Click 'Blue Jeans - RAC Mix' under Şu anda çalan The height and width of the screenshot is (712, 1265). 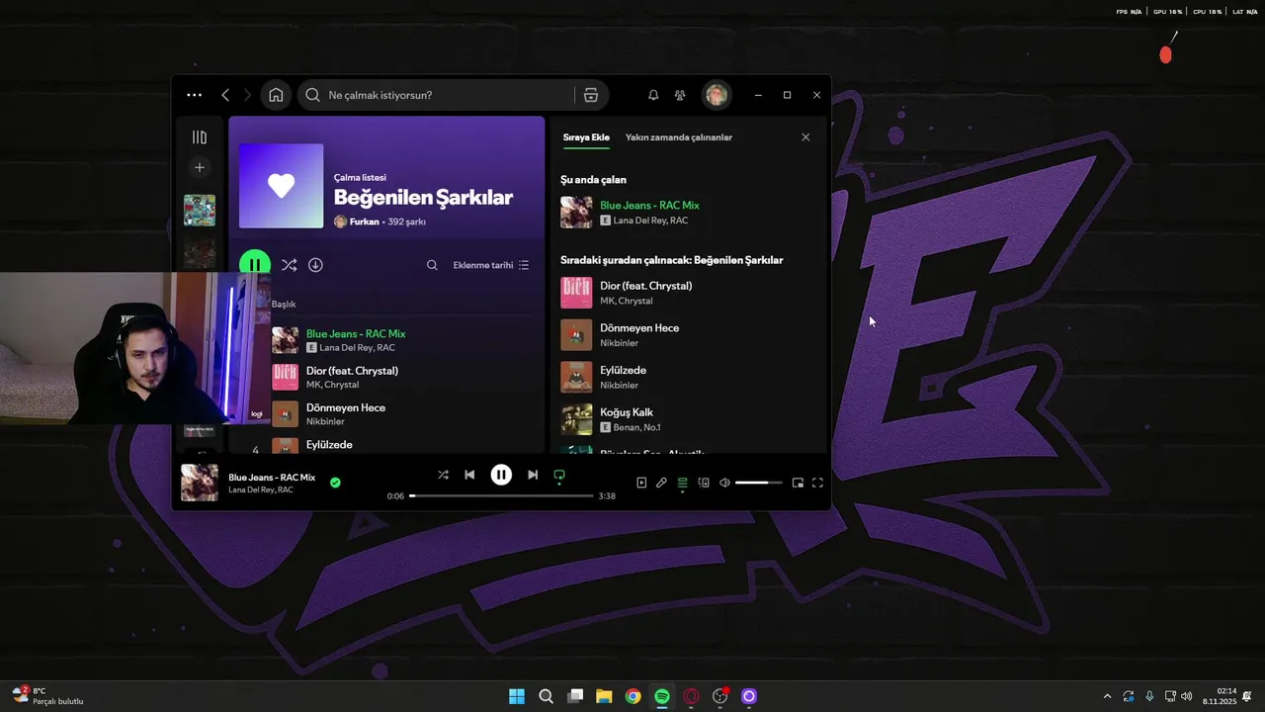tap(649, 206)
